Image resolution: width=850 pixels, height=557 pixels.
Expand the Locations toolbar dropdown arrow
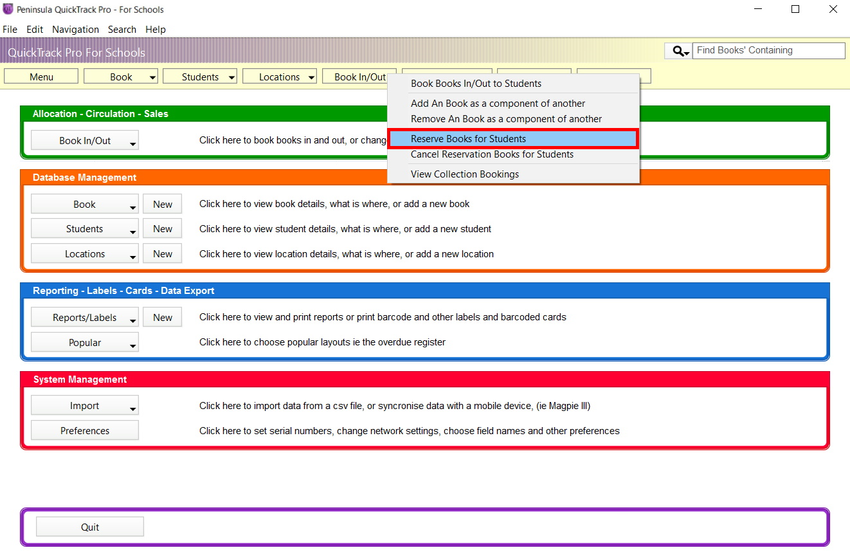tap(311, 77)
